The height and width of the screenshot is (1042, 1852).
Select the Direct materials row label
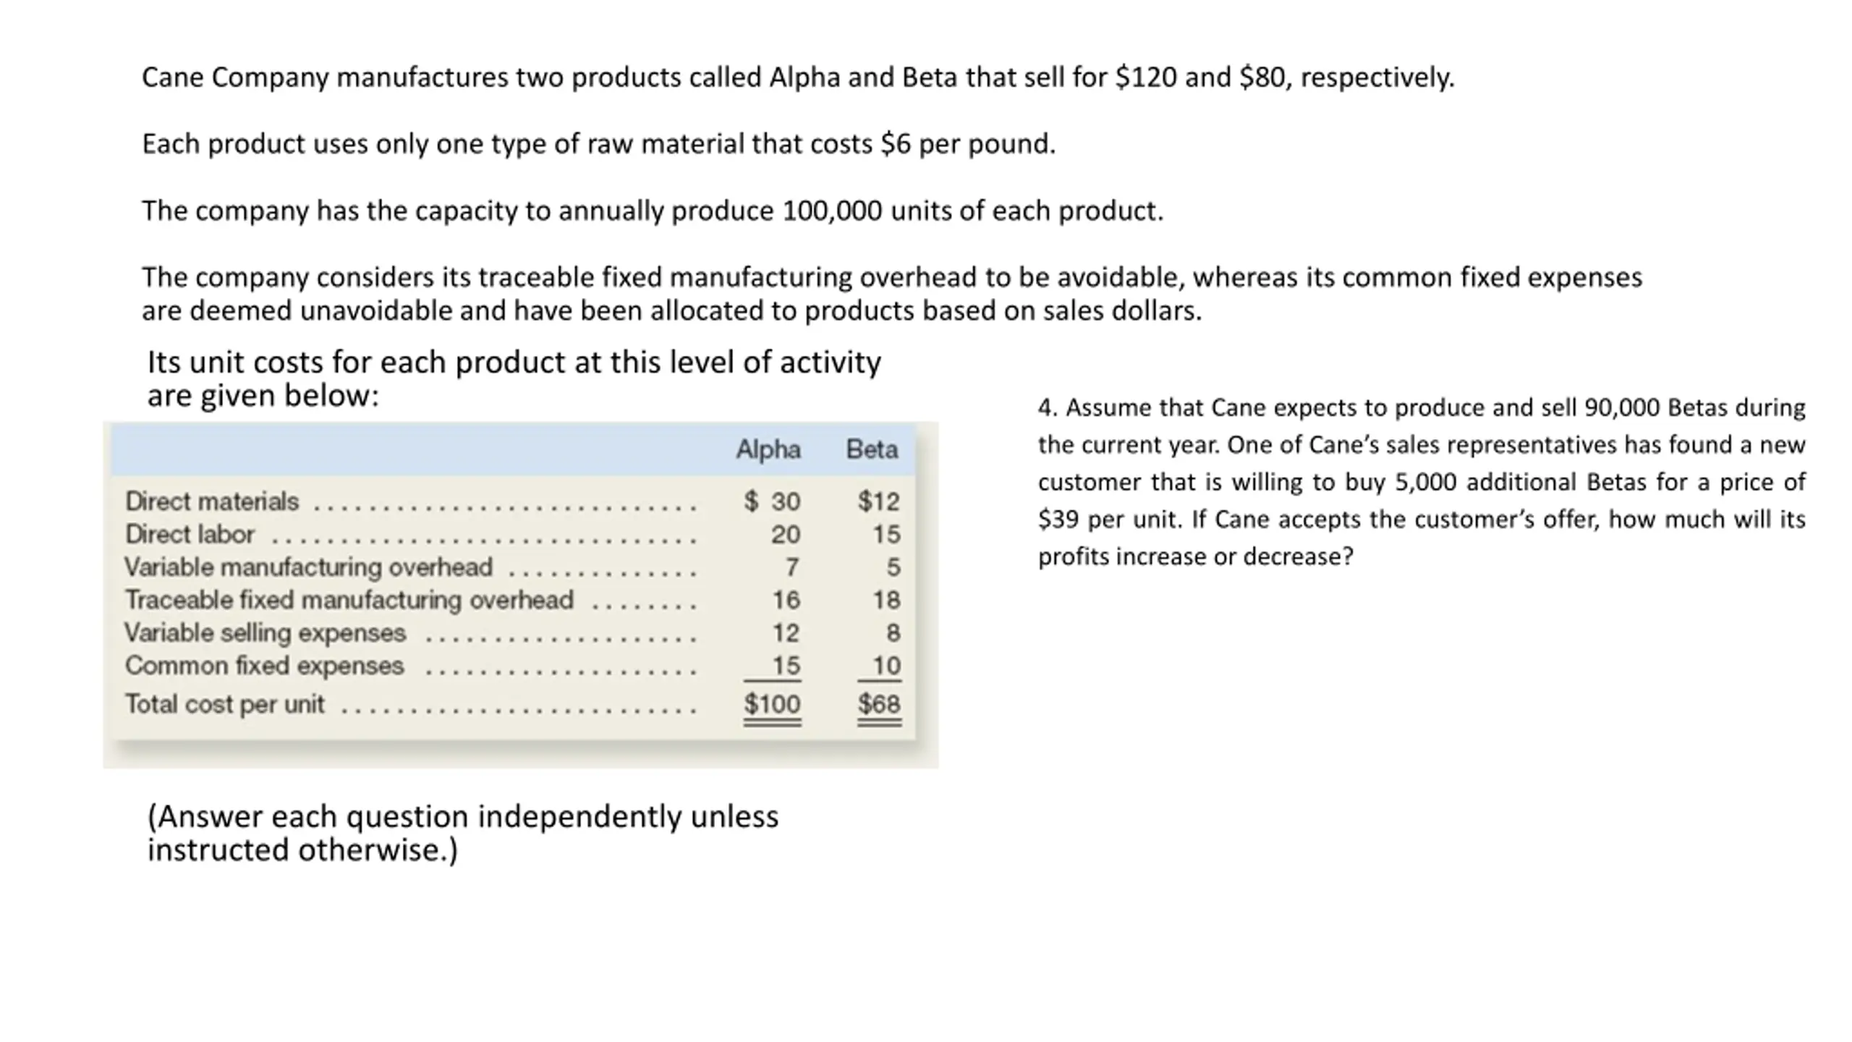[212, 501]
